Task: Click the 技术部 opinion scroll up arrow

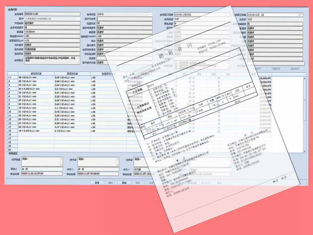Action: [x=117, y=159]
